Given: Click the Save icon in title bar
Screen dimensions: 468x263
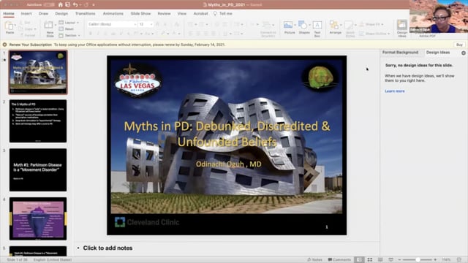Looking at the screenshot, I should coord(68,4).
